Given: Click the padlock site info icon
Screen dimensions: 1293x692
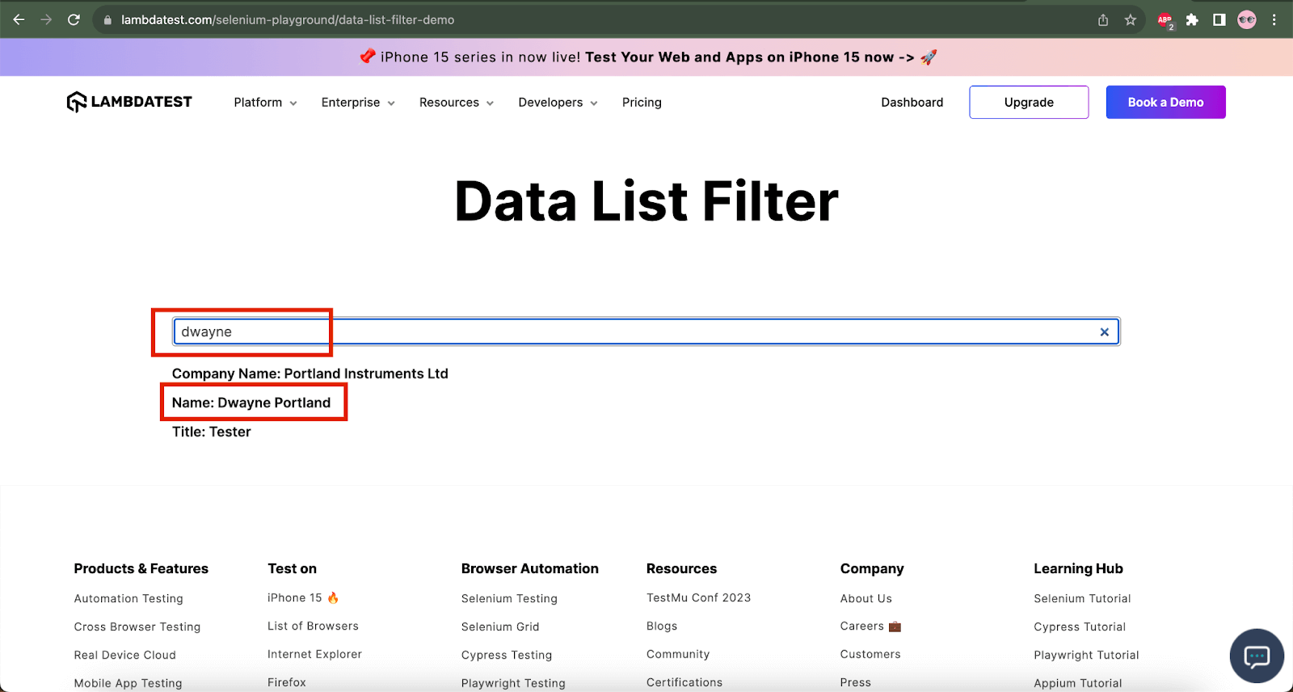Looking at the screenshot, I should pyautogui.click(x=107, y=20).
